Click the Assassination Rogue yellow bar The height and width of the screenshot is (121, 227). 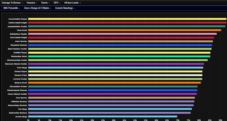(127, 19)
